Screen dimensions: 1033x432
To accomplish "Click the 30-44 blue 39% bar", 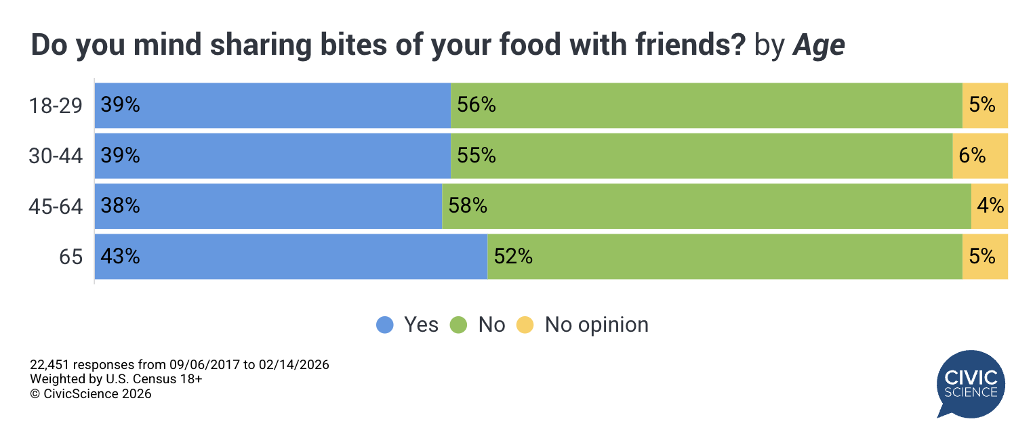I will [x=272, y=156].
